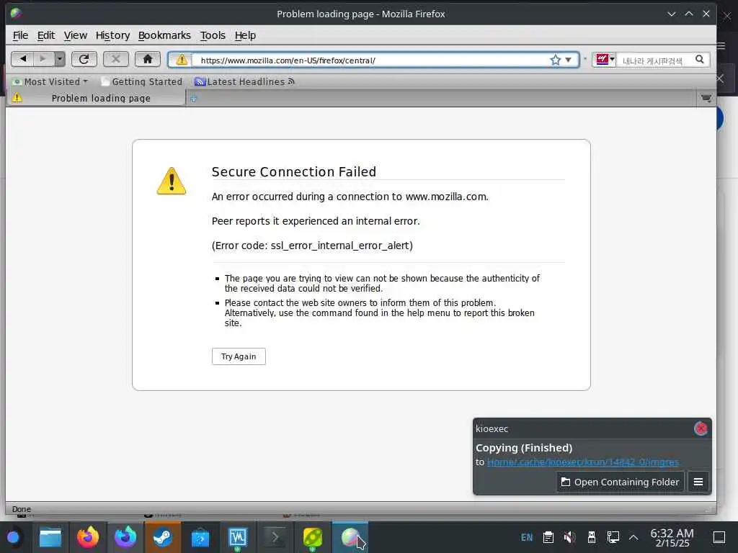Go to the Home page button
The width and height of the screenshot is (738, 553).
pyautogui.click(x=148, y=59)
